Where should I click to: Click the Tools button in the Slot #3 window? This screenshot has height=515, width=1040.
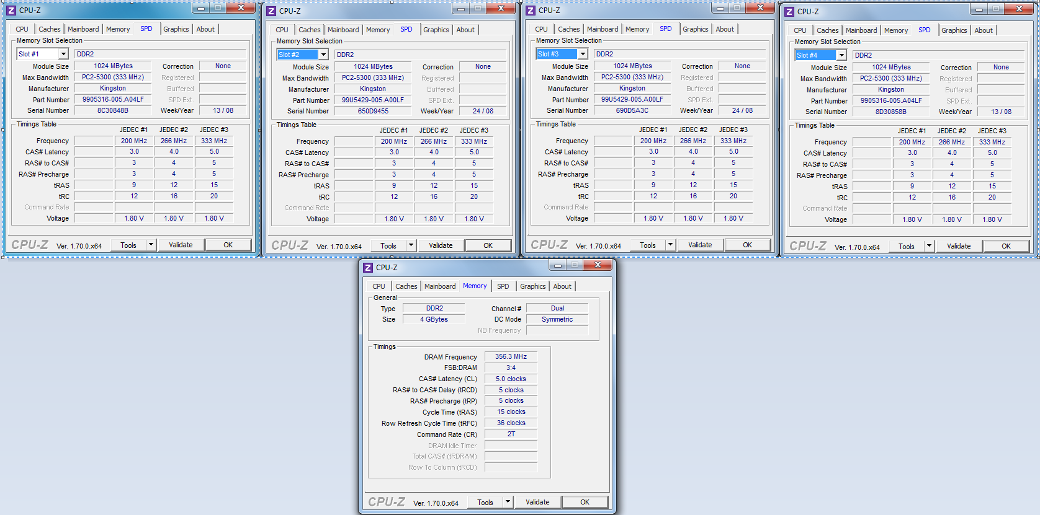(x=647, y=245)
